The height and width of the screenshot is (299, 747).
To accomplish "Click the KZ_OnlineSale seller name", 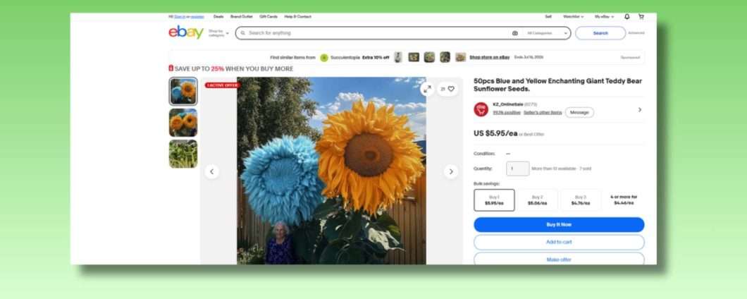I will click(x=508, y=104).
